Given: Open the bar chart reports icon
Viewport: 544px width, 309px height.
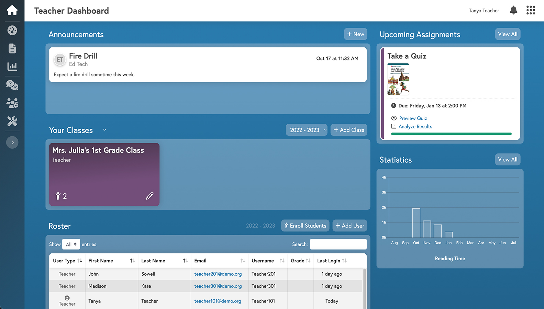Looking at the screenshot, I should coord(12,66).
